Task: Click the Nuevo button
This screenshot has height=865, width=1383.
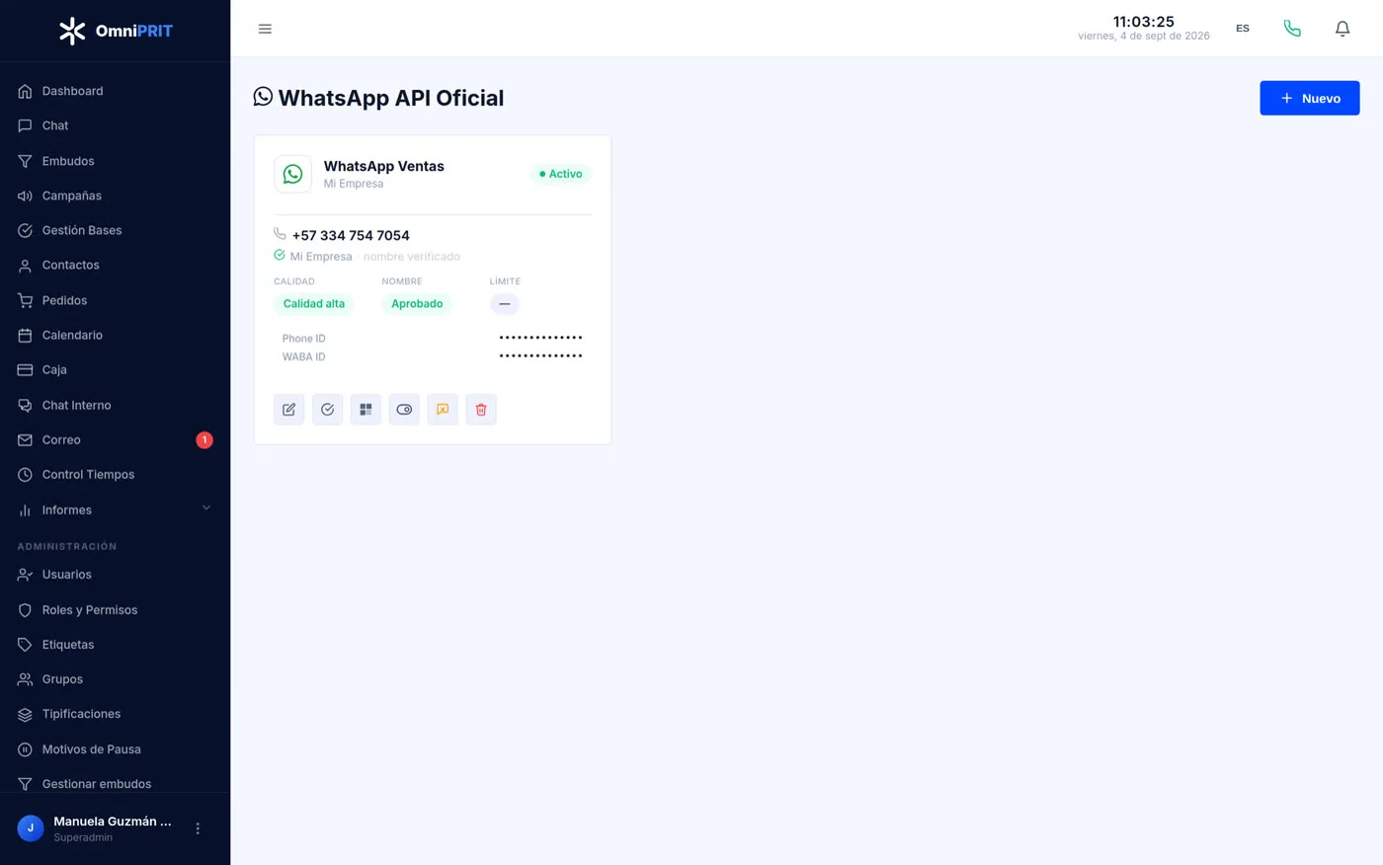Action: 1309,98
